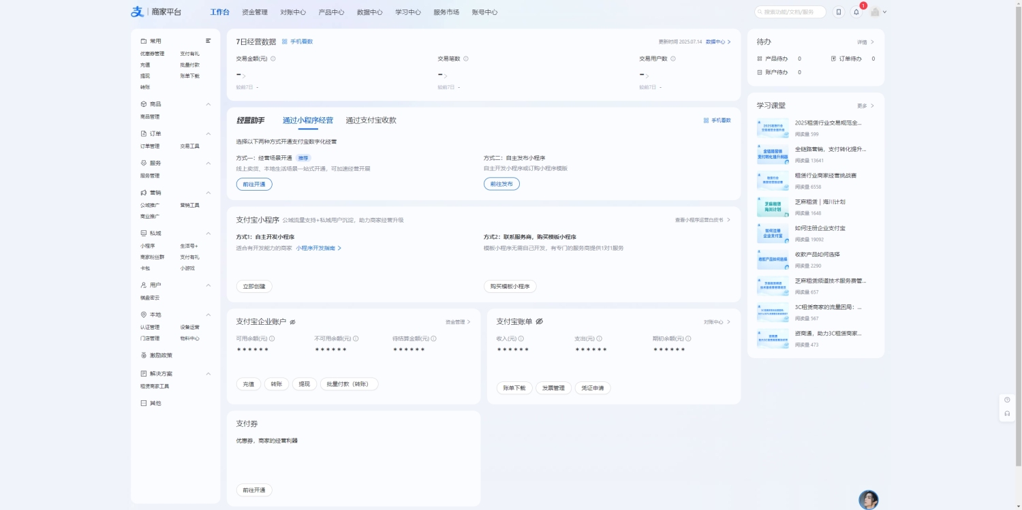Open the 账号中心 top navigation tab
This screenshot has width=1022, height=510.
(484, 12)
